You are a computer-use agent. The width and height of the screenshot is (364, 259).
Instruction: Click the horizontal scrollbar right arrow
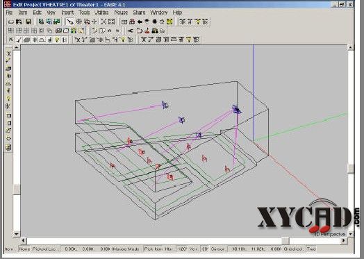pyautogui.click(x=343, y=241)
